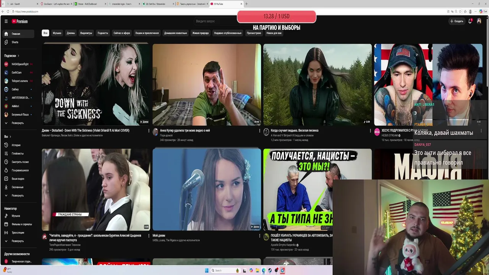Select the Подкасты filter chip
The width and height of the screenshot is (489, 275).
coord(103,33)
